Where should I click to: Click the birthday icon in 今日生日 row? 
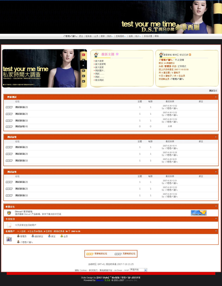(9, 225)
